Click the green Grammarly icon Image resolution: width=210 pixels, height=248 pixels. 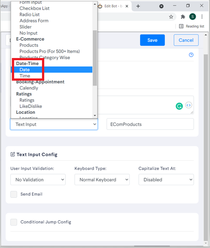179,106
